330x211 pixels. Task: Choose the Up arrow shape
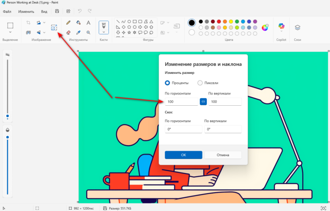[x=151, y=27]
